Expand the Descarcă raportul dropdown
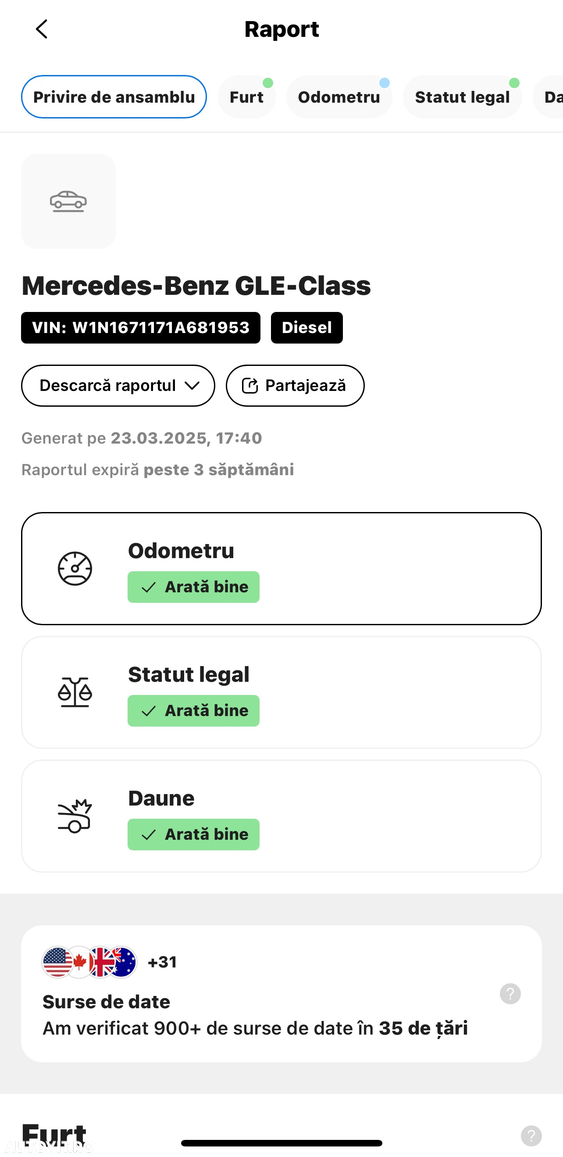This screenshot has height=1157, width=563. click(118, 386)
